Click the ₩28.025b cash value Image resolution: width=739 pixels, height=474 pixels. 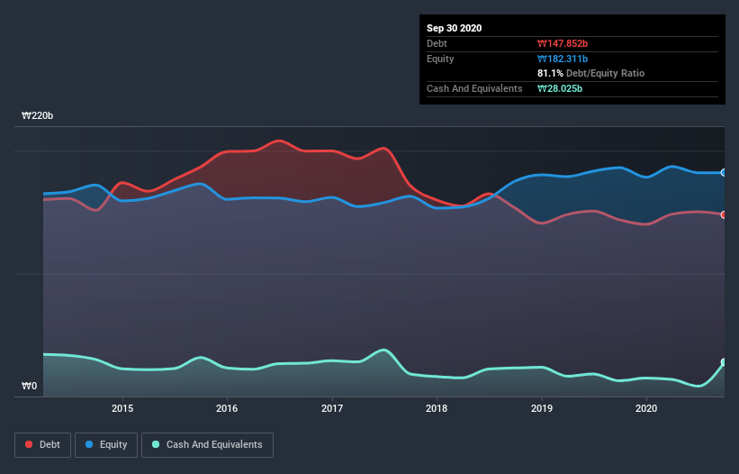(560, 88)
